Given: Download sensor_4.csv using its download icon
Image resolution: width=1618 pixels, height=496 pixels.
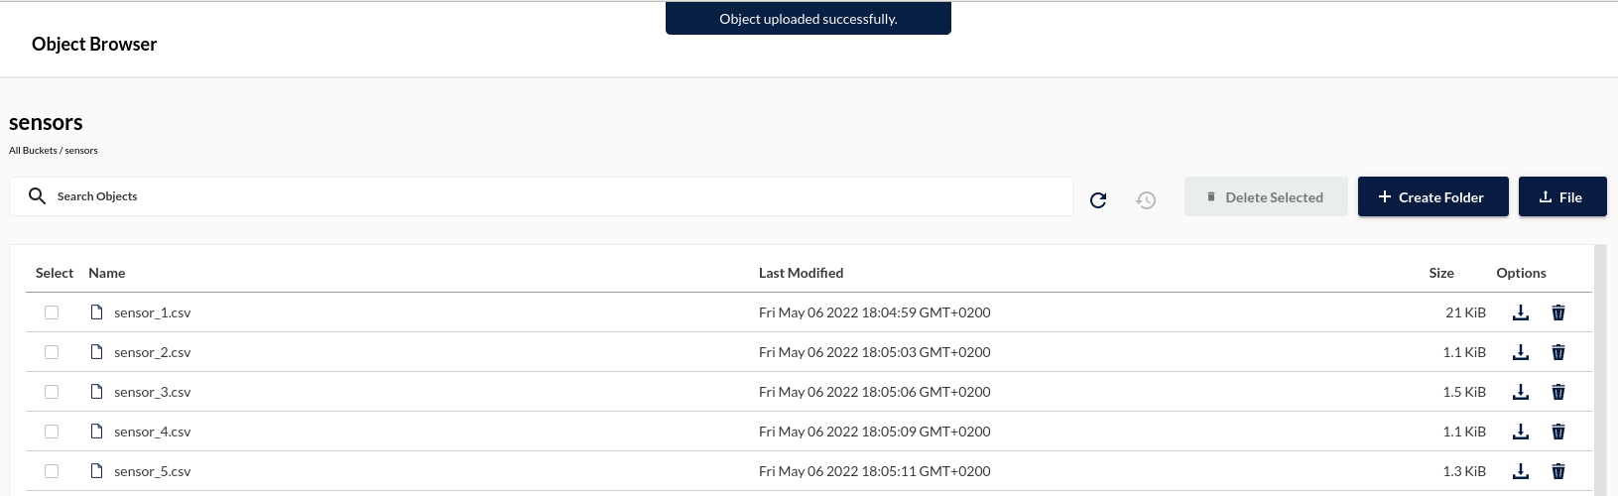Looking at the screenshot, I should [1520, 432].
